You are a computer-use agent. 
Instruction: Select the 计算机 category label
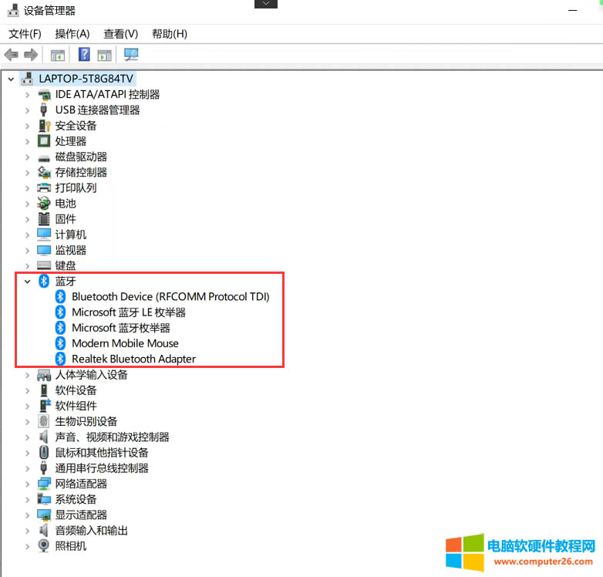pos(71,235)
